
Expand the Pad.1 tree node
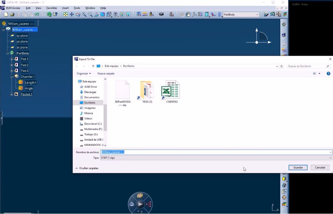pos(12,59)
